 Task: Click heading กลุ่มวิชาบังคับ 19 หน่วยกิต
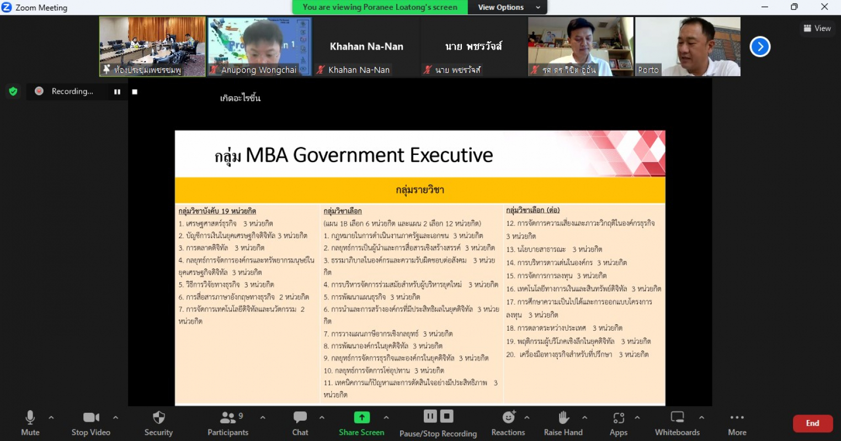pyautogui.click(x=217, y=211)
